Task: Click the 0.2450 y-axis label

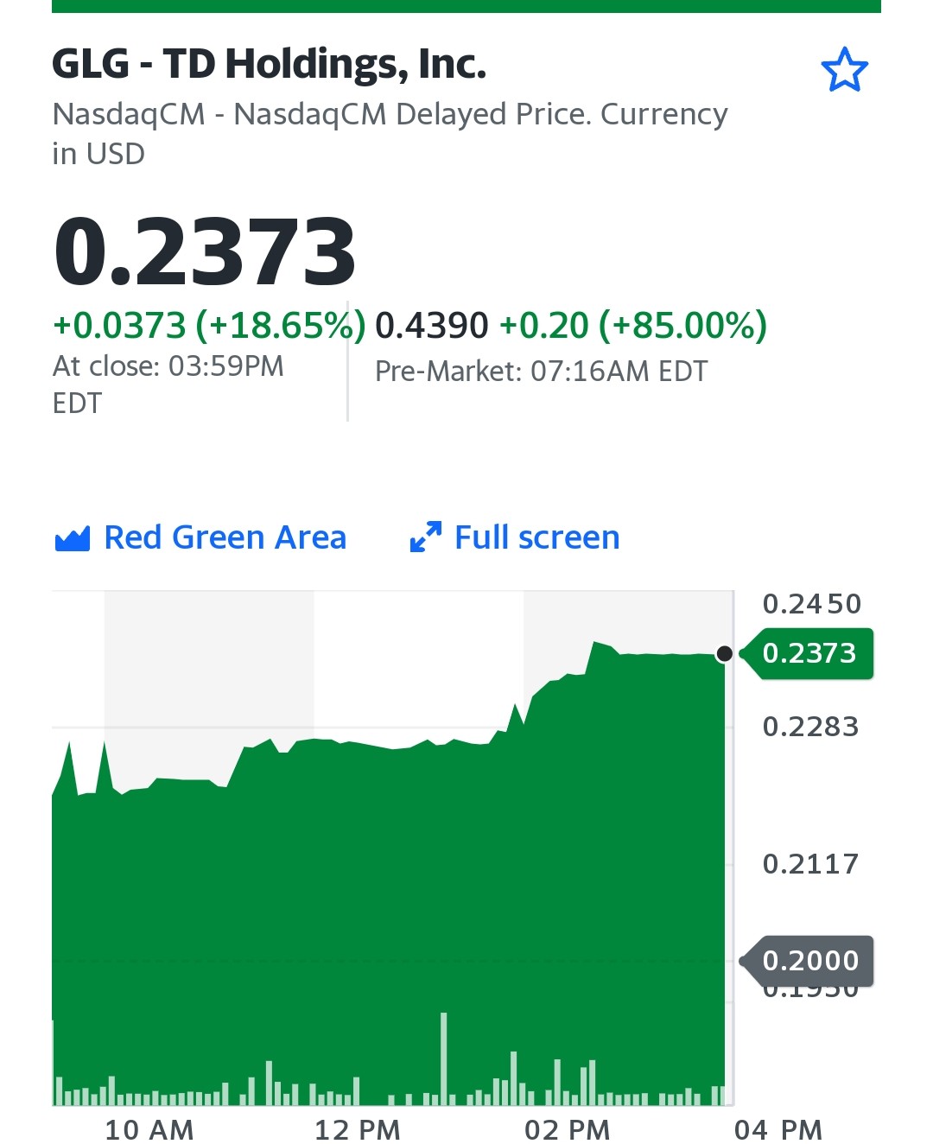Action: [x=812, y=604]
